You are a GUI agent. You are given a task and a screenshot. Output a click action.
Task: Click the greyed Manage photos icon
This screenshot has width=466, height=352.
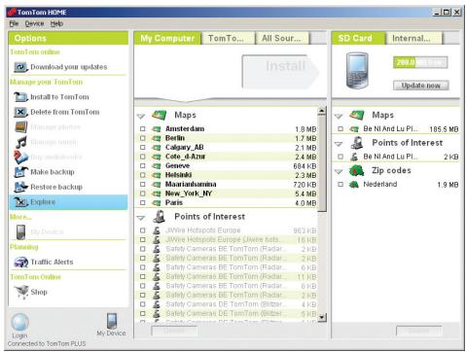[x=20, y=126]
